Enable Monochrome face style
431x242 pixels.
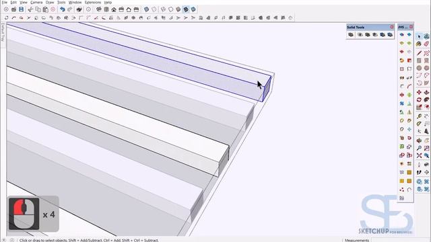click(193, 9)
